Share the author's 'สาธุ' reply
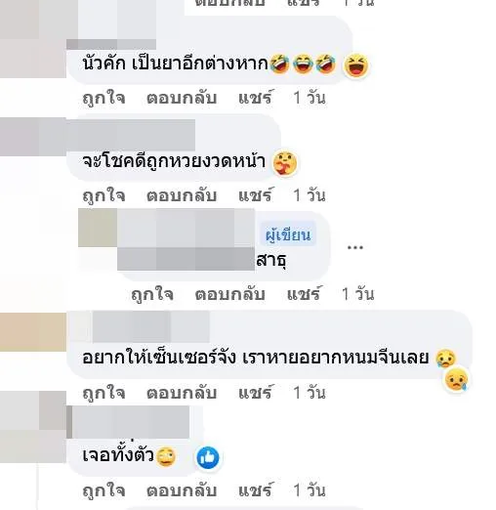Image resolution: width=496 pixels, height=510 pixels. (304, 294)
